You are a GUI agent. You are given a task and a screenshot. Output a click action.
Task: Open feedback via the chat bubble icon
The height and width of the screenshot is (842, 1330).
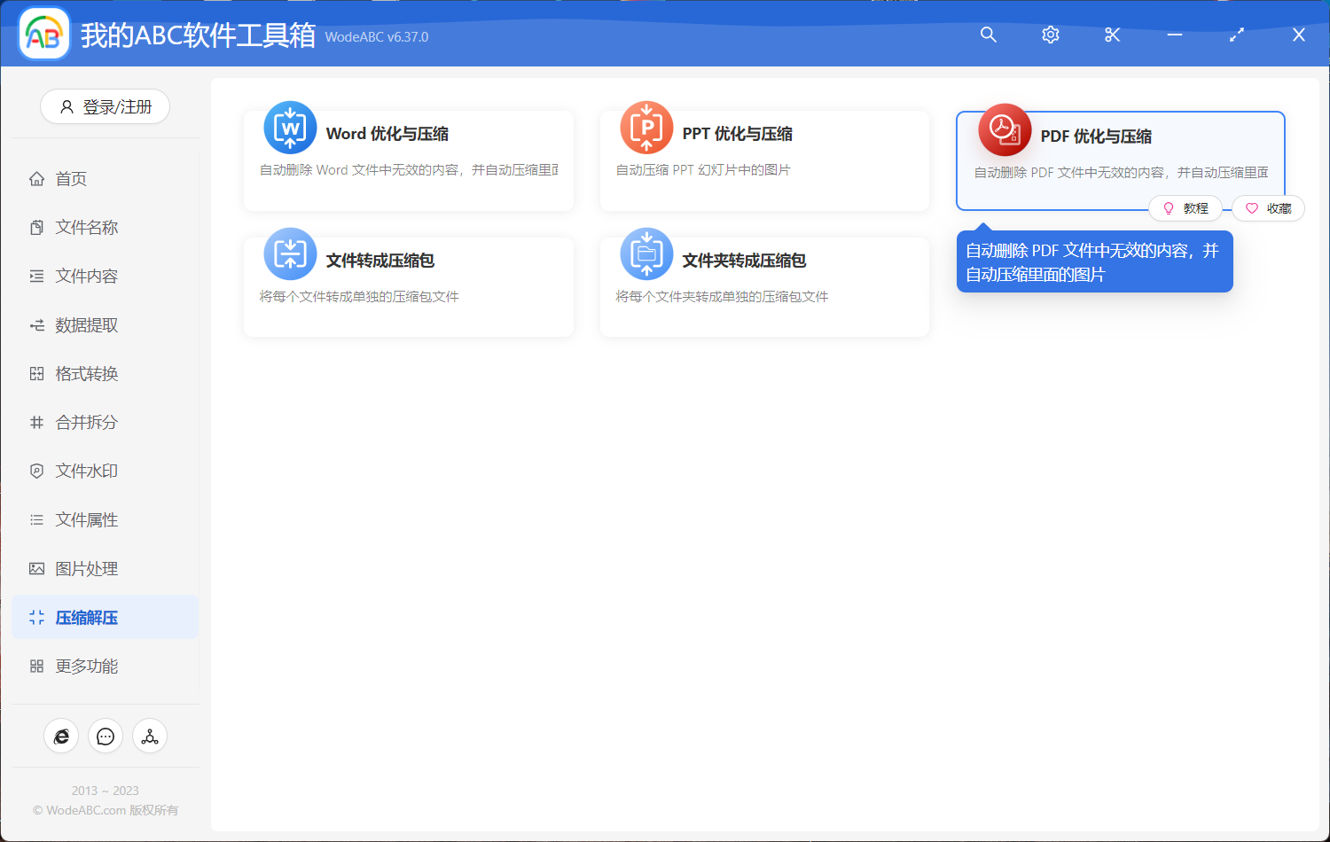[x=106, y=736]
